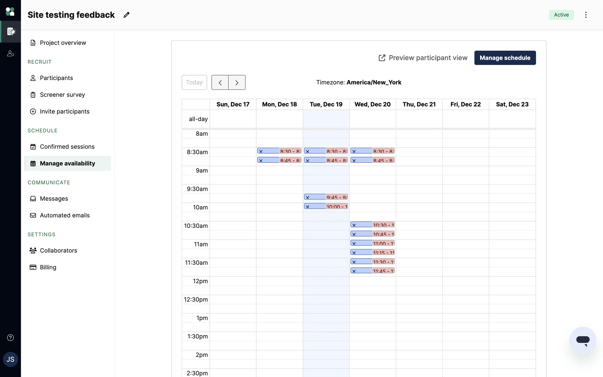Click the app logo at top left
The image size is (603, 377).
click(10, 12)
